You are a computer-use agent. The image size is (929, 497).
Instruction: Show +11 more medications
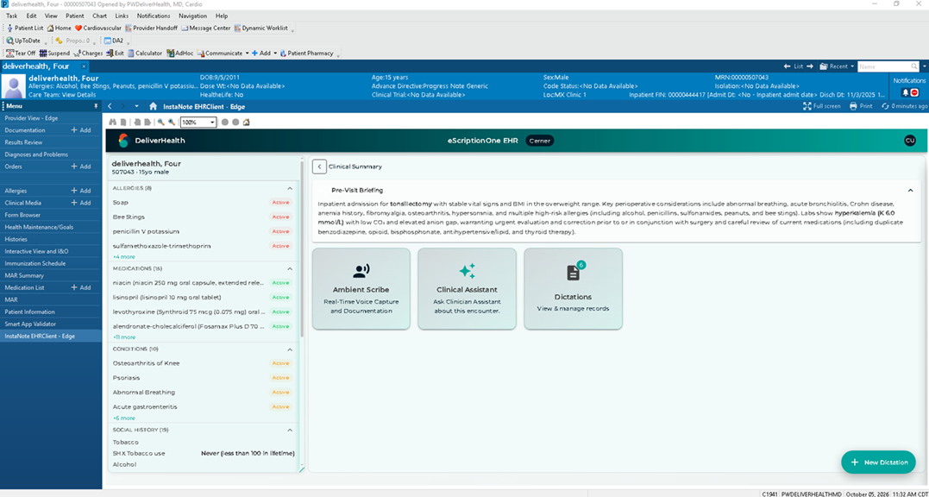(x=124, y=337)
